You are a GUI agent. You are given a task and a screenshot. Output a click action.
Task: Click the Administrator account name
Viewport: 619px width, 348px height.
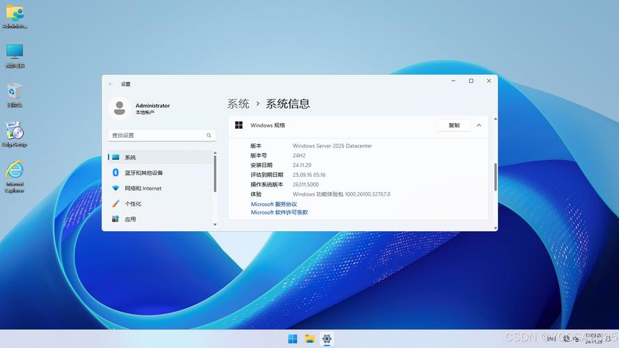point(152,105)
